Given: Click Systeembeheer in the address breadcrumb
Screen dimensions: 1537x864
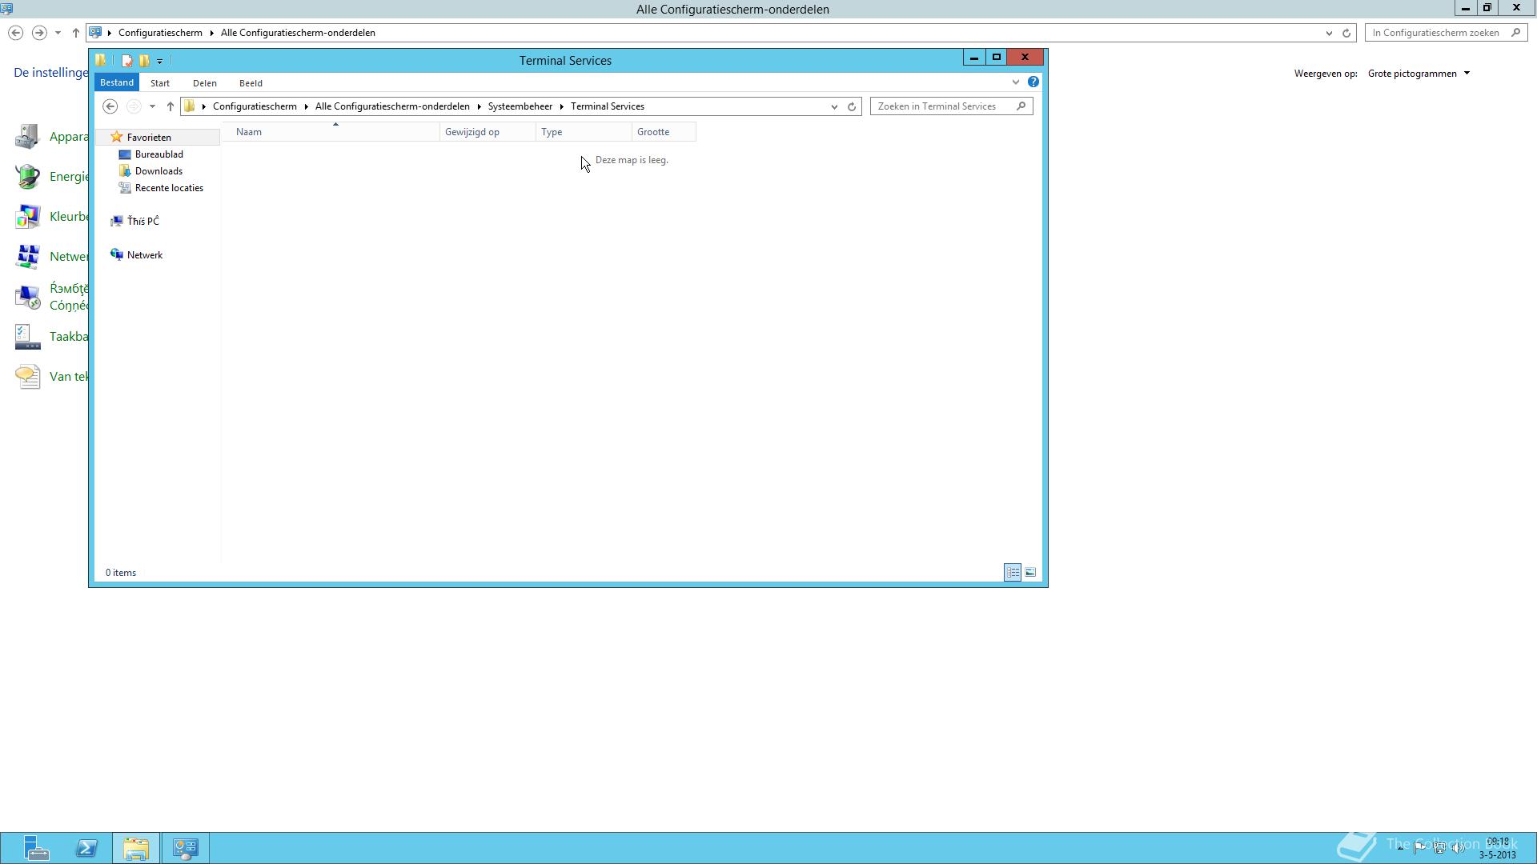Looking at the screenshot, I should click(x=520, y=106).
